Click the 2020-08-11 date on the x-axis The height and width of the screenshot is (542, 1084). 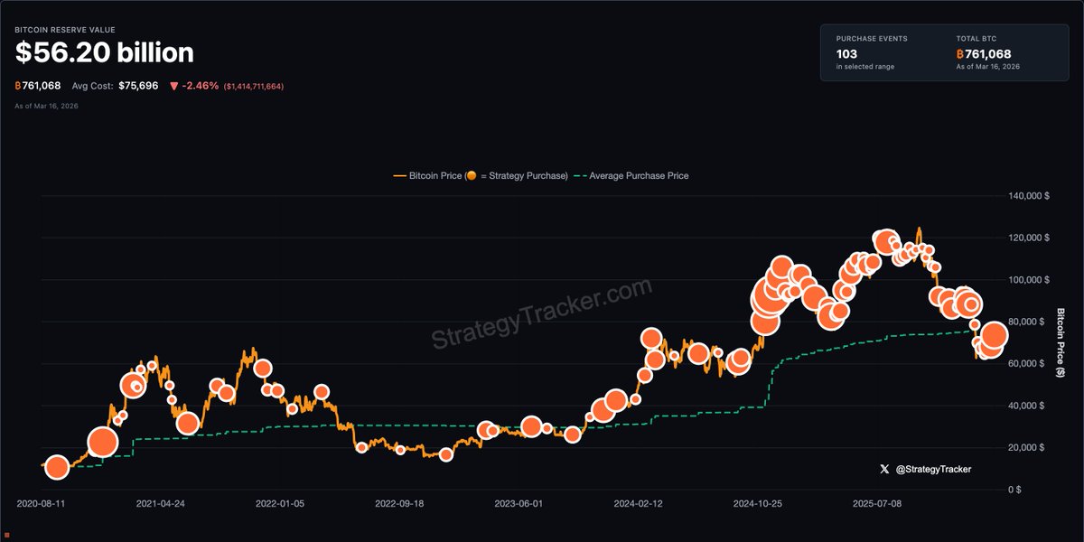click(42, 502)
